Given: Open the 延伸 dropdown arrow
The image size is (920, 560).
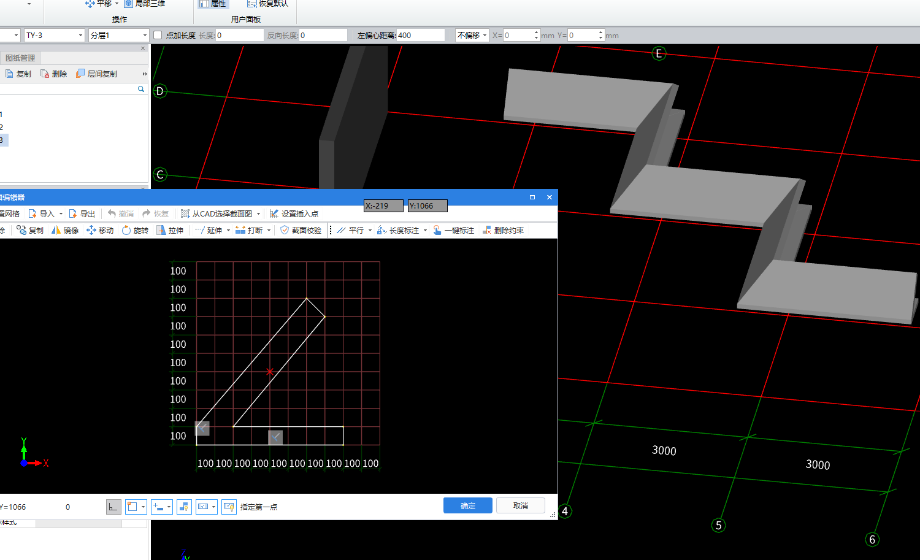Looking at the screenshot, I should point(228,230).
